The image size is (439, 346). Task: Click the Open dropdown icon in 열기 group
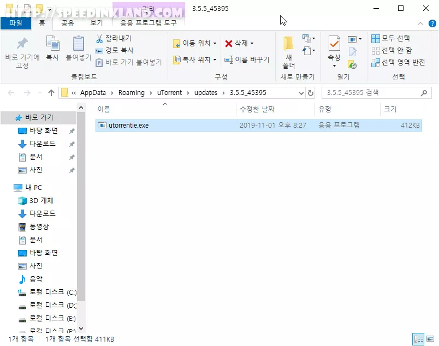[x=354, y=39]
